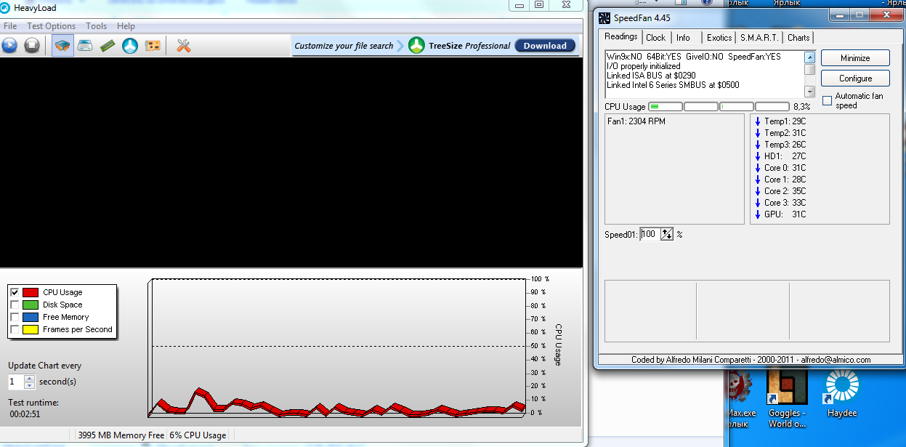Click the blue arrow next to HD1
906x447 pixels.
758,156
